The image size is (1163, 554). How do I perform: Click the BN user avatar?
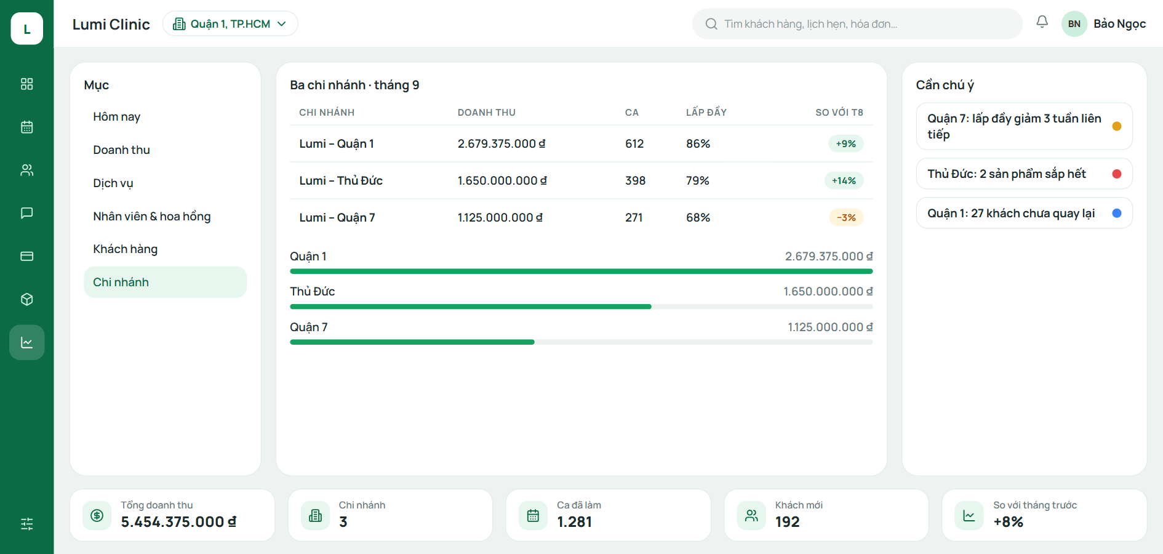click(x=1074, y=24)
